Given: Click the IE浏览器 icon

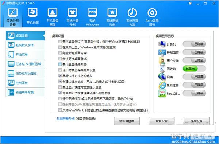Looking at the screenshot, I should coord(162,85).
